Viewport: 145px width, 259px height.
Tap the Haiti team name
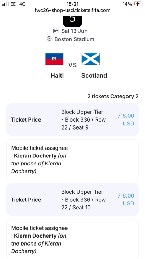point(57,76)
